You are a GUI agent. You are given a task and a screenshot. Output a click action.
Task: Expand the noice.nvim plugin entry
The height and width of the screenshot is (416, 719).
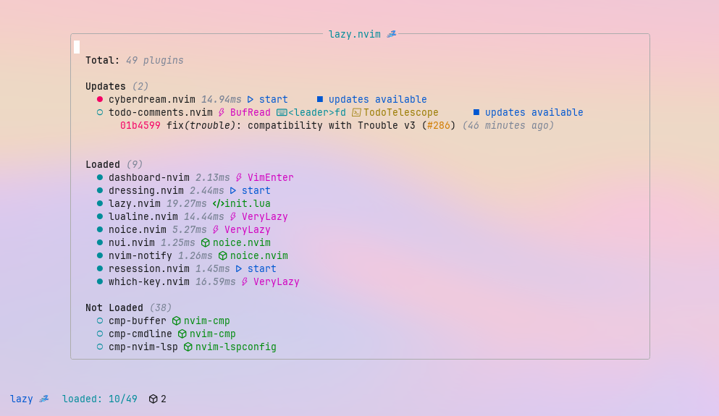pos(137,229)
